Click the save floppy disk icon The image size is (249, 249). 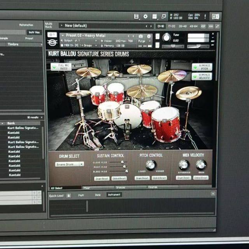pos(136,16)
